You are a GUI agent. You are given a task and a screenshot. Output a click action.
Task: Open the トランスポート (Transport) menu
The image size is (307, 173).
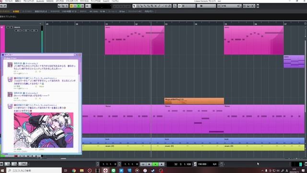coord(72,1)
